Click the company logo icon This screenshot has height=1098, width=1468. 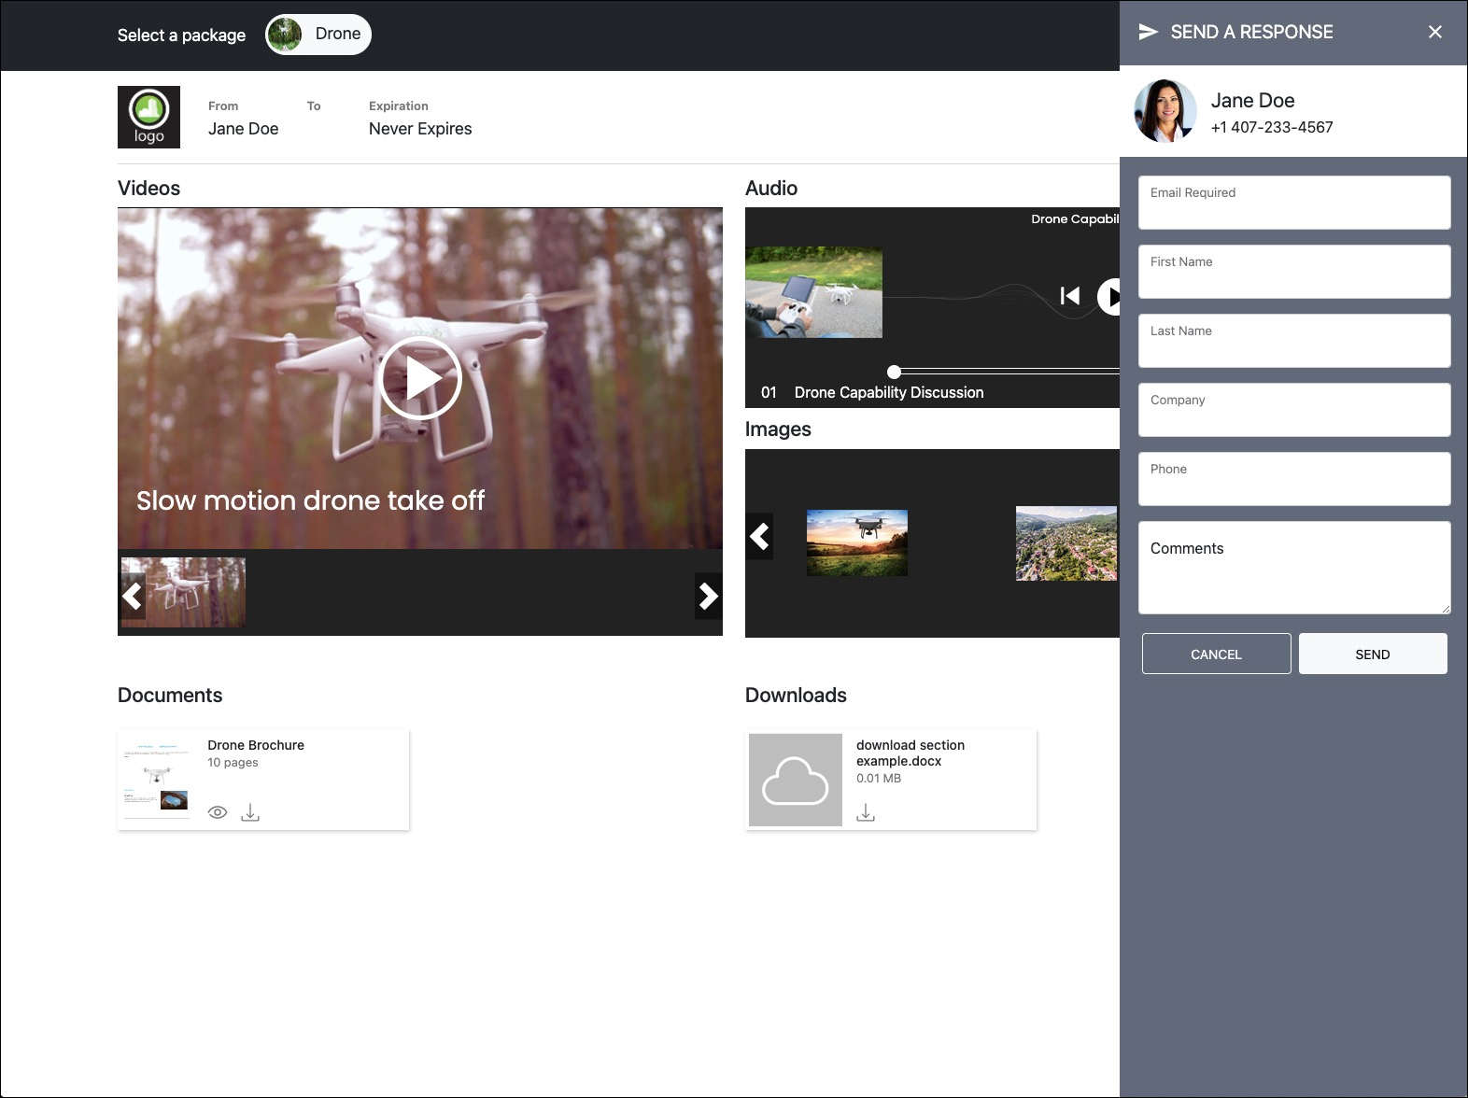point(148,117)
